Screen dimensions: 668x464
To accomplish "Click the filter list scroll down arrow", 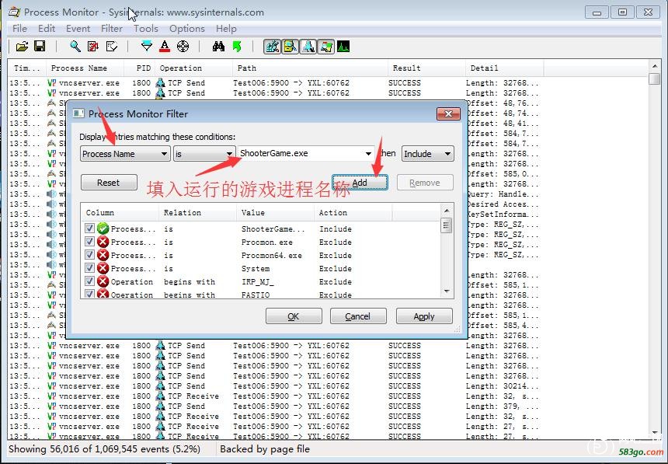I will pyautogui.click(x=447, y=291).
